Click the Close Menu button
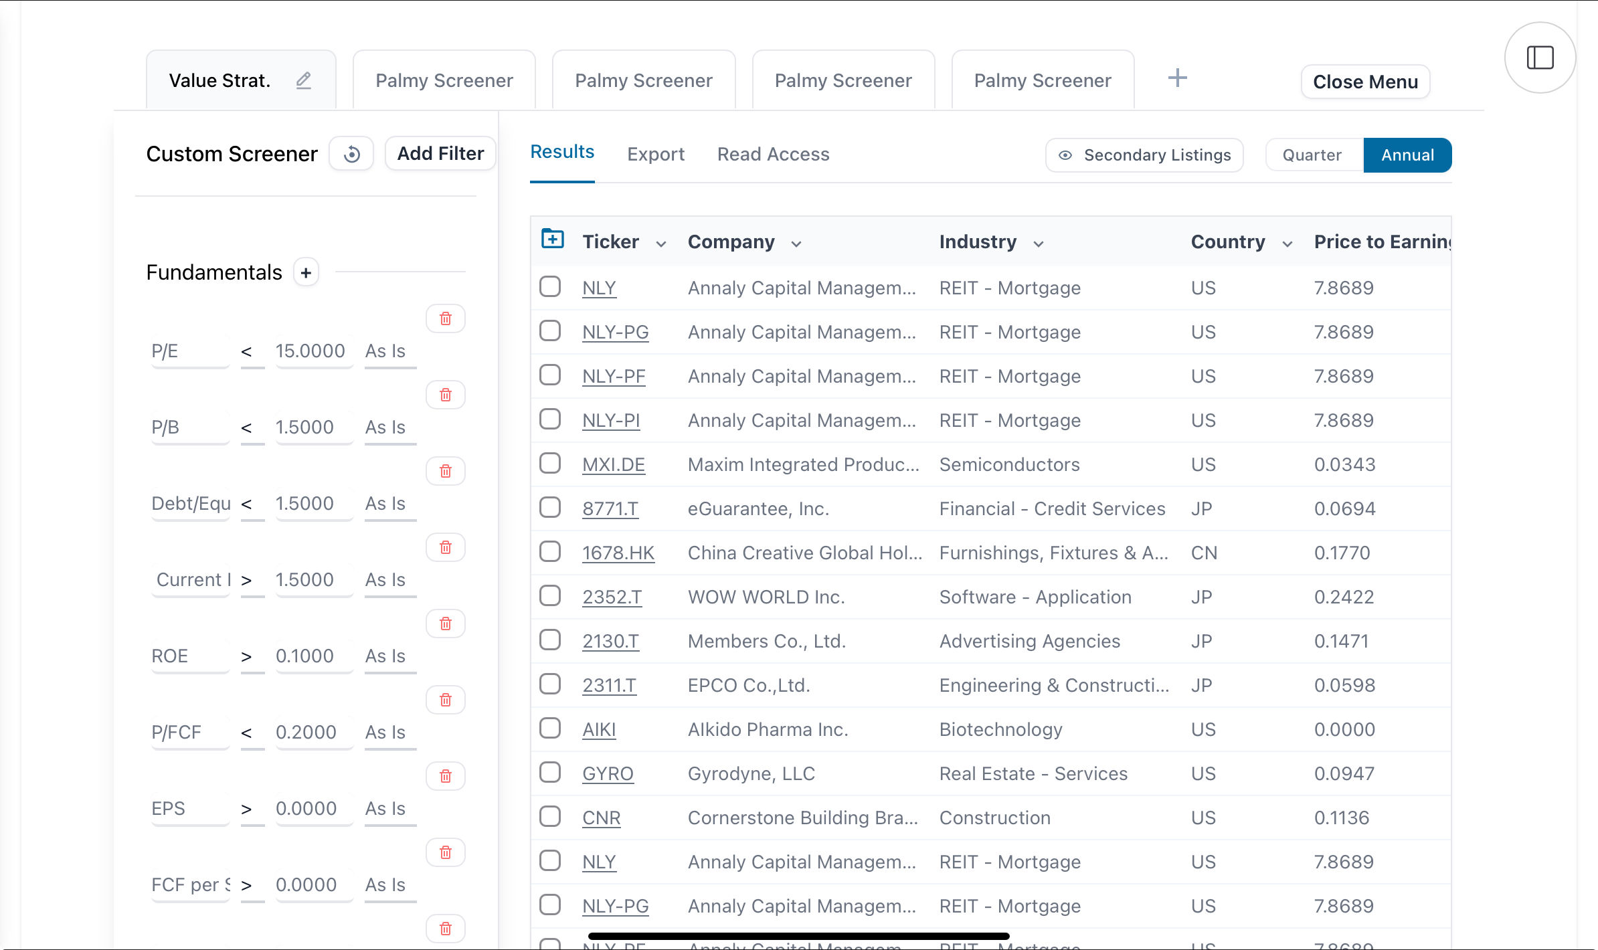 pyautogui.click(x=1365, y=82)
